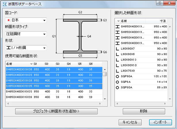Click the angle icon beside L90X90X13
Viewport: 177px width, 129px height.
(117, 60)
